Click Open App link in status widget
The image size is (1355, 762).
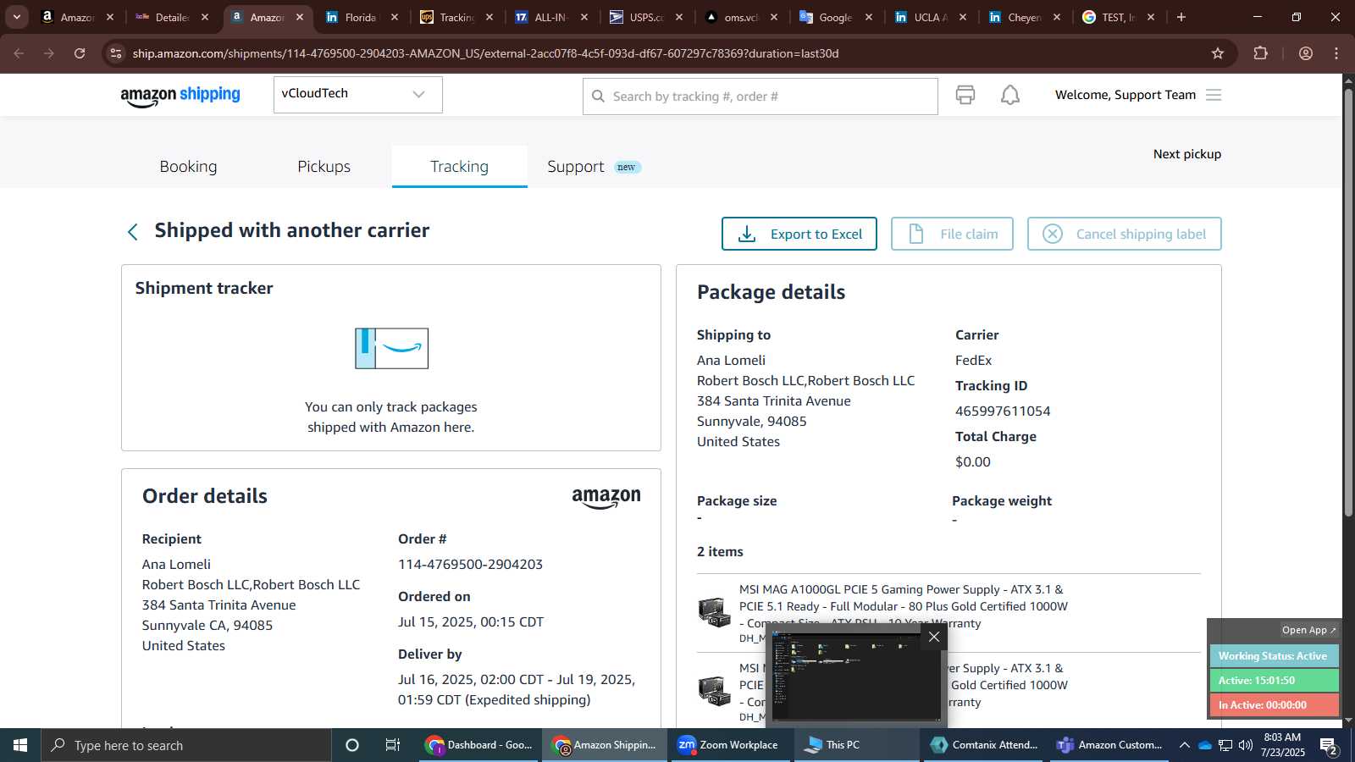pos(1308,630)
